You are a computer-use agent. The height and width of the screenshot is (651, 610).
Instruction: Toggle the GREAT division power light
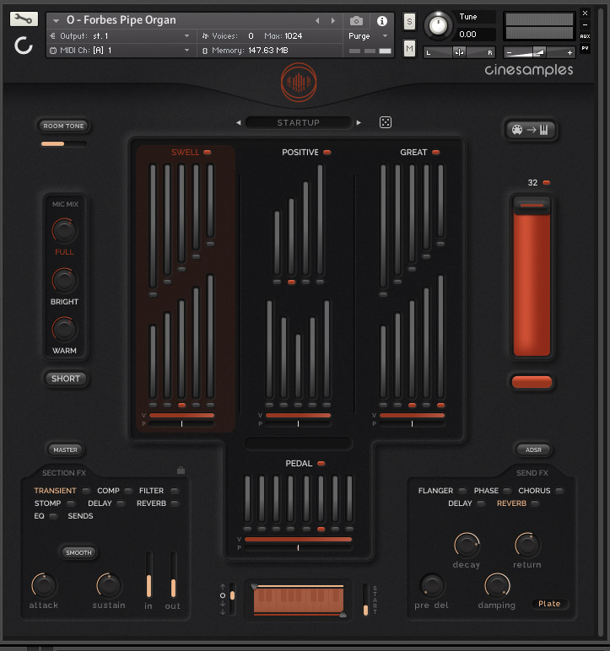point(436,153)
